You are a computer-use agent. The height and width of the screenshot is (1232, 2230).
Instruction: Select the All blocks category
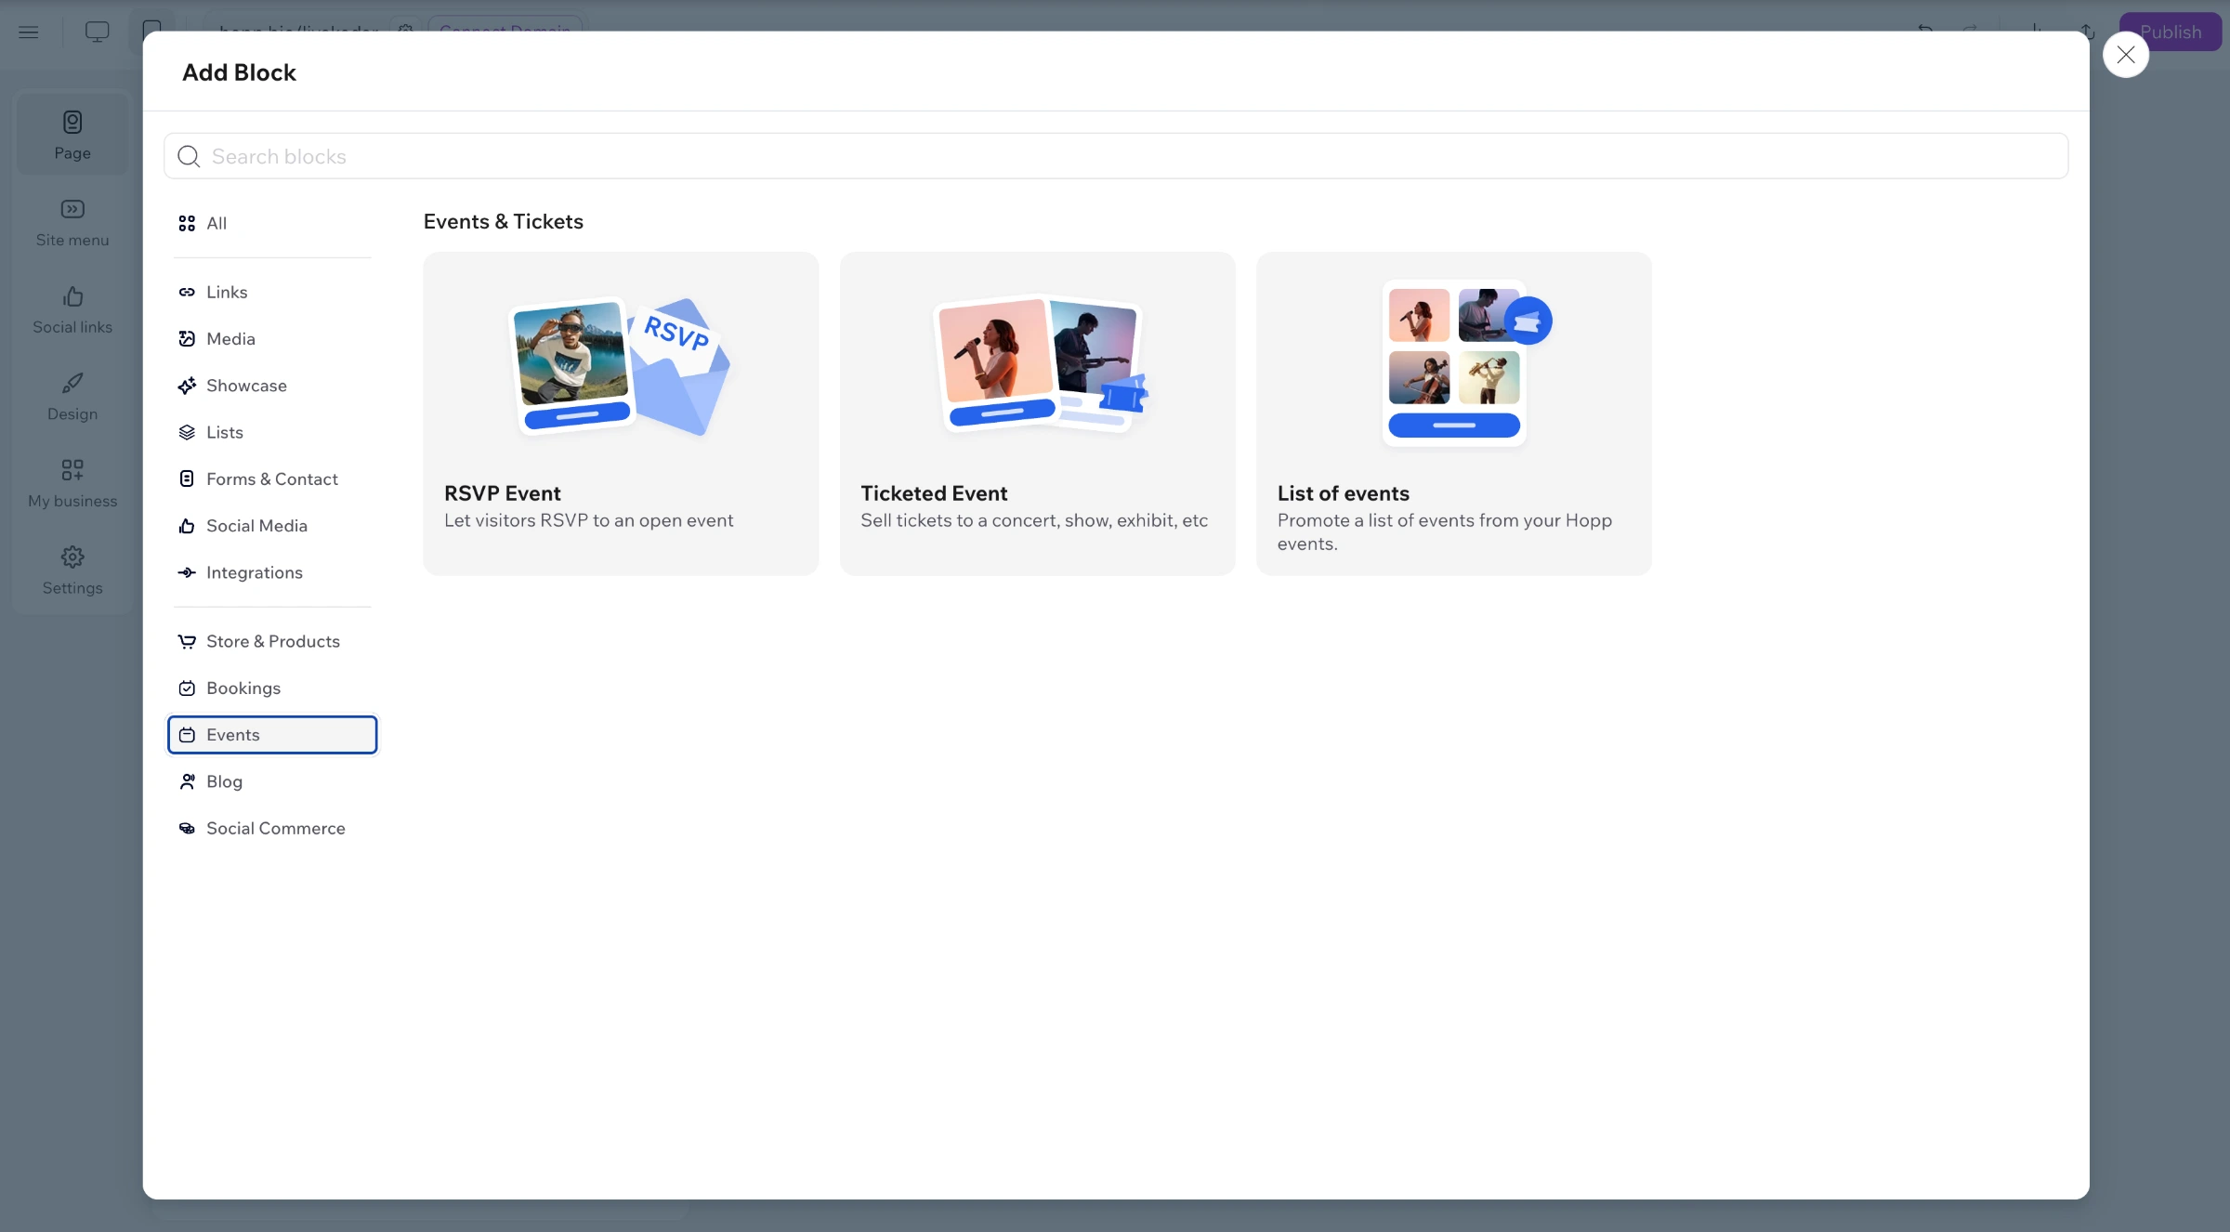(271, 223)
